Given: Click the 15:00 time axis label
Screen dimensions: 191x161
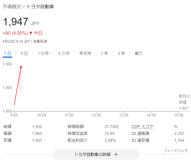Looking at the screenshot, I should [x=179, y=115].
